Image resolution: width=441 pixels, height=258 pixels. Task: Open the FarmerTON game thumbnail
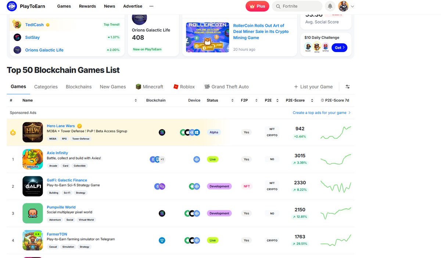coord(33,240)
